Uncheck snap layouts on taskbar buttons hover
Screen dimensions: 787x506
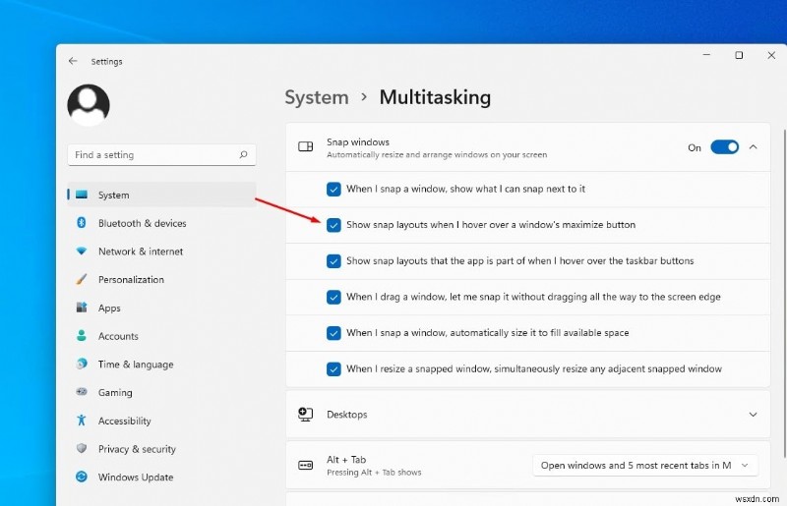(333, 261)
